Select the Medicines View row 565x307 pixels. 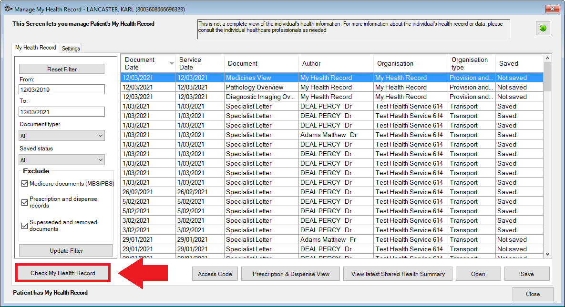tap(332, 78)
